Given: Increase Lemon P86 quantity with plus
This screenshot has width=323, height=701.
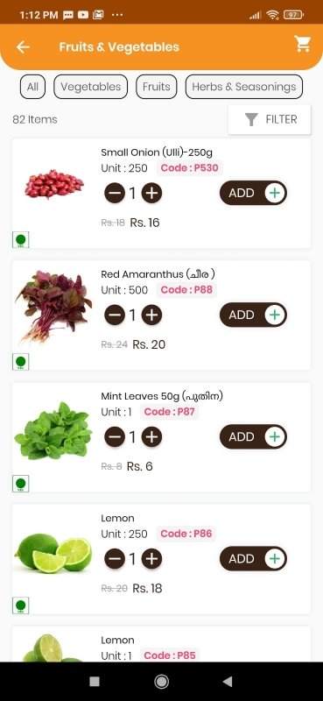Looking at the screenshot, I should pyautogui.click(x=152, y=559).
